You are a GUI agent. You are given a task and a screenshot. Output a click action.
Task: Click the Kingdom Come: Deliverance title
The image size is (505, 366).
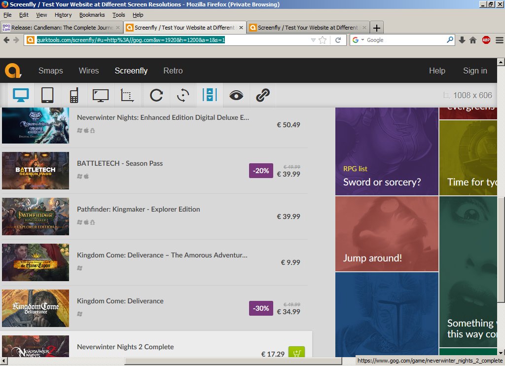pos(120,301)
